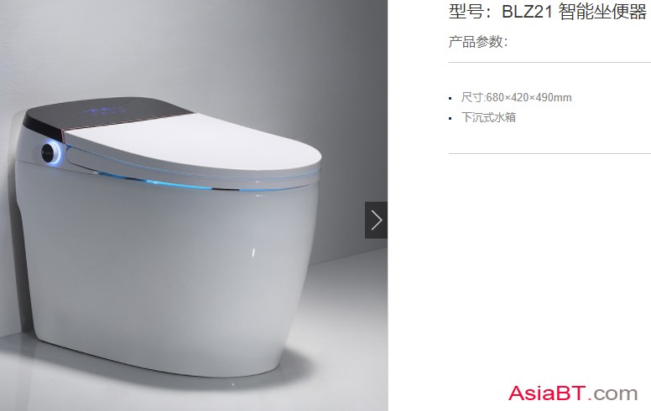Click the 智能坐便器 product name text
Viewport: 651px width, 411px height.
coord(602,12)
